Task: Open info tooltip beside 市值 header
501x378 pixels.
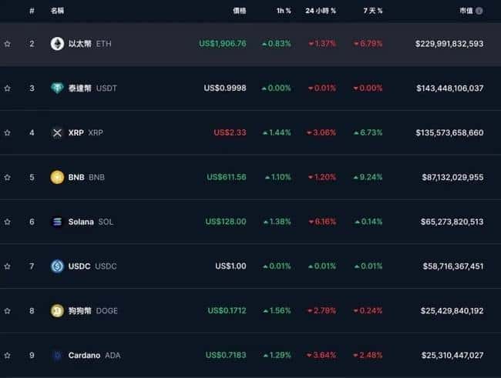Action: 479,12
